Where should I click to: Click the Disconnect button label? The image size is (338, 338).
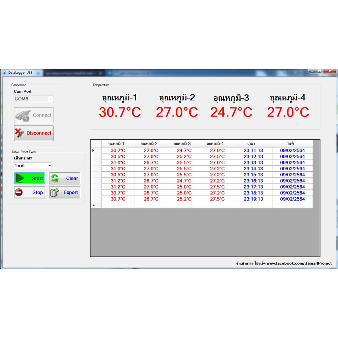tap(39, 133)
